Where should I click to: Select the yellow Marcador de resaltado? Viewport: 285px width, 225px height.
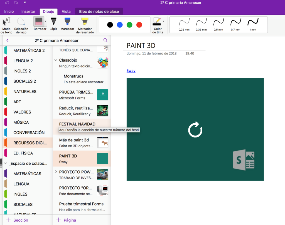click(x=85, y=25)
